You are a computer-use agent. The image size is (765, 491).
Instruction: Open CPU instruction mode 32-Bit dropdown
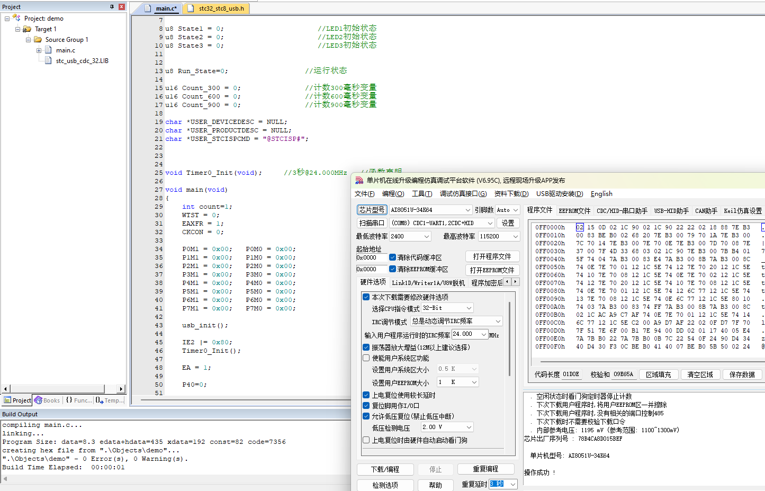[x=469, y=308]
